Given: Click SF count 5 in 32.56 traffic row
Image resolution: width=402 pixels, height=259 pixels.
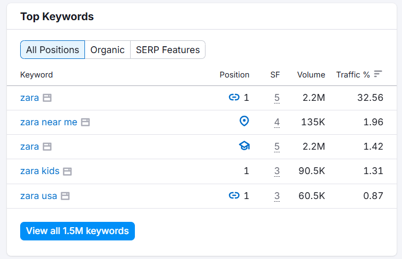Looking at the screenshot, I should pyautogui.click(x=277, y=98).
